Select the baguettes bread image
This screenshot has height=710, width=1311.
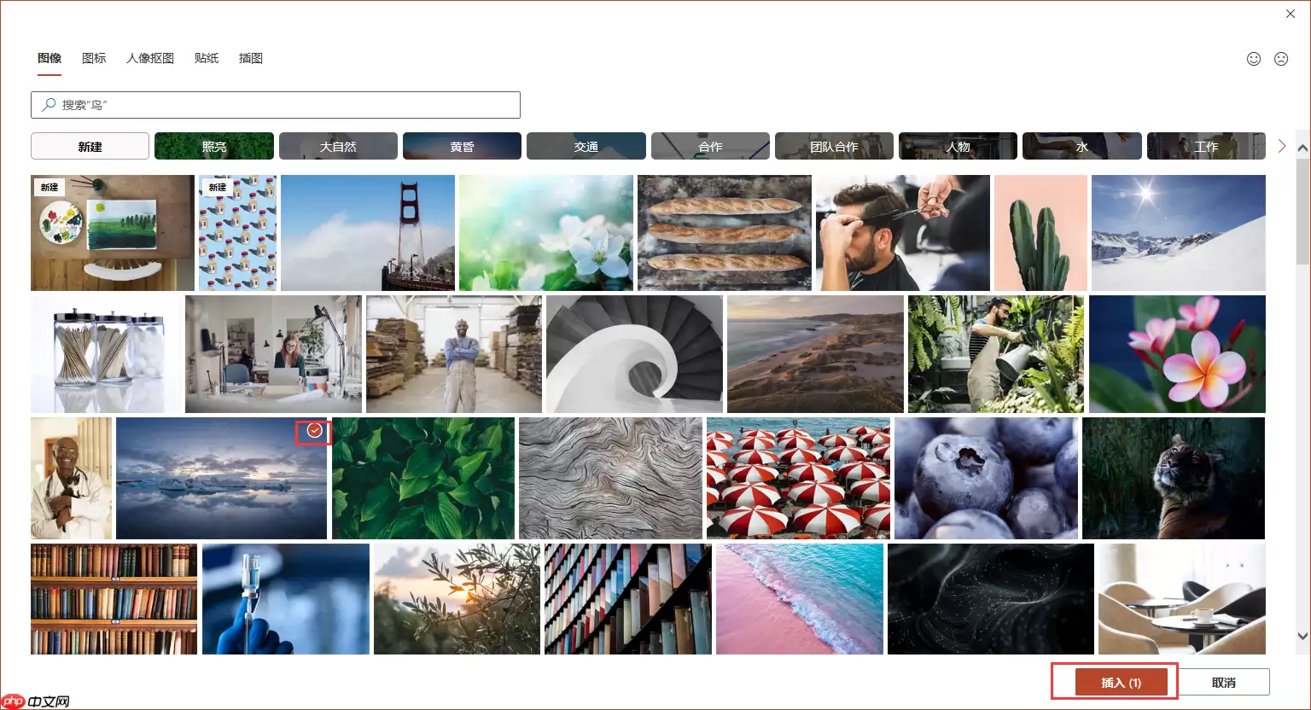[x=725, y=233]
